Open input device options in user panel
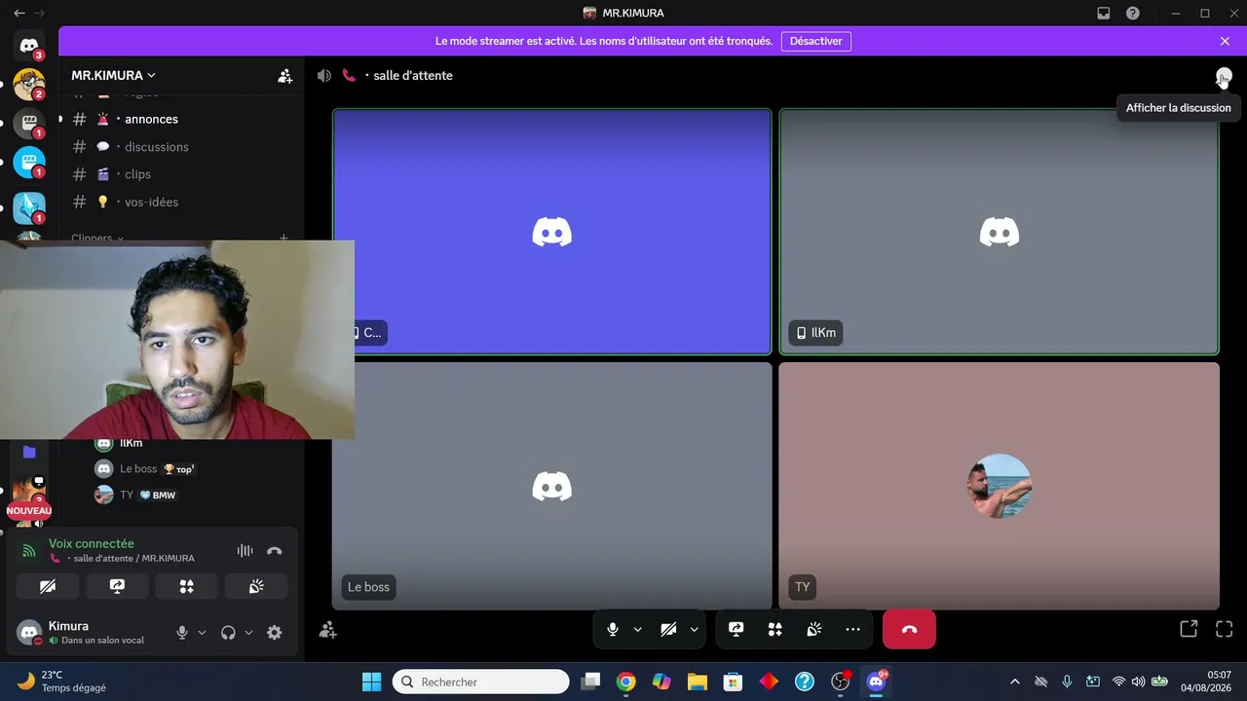The width and height of the screenshot is (1247, 701). (202, 633)
